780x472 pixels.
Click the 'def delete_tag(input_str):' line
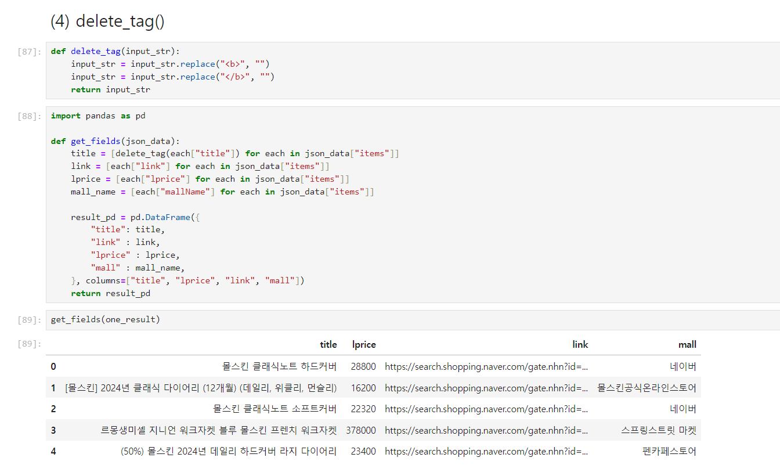[x=115, y=51]
